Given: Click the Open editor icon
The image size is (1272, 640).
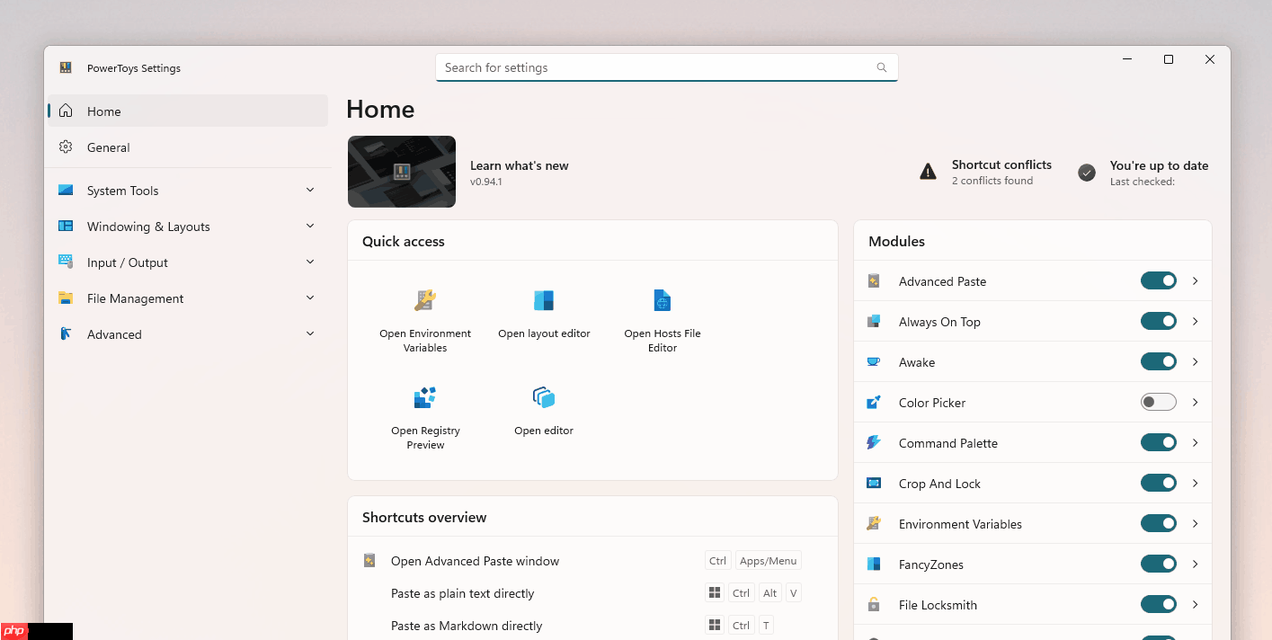Looking at the screenshot, I should tap(544, 397).
